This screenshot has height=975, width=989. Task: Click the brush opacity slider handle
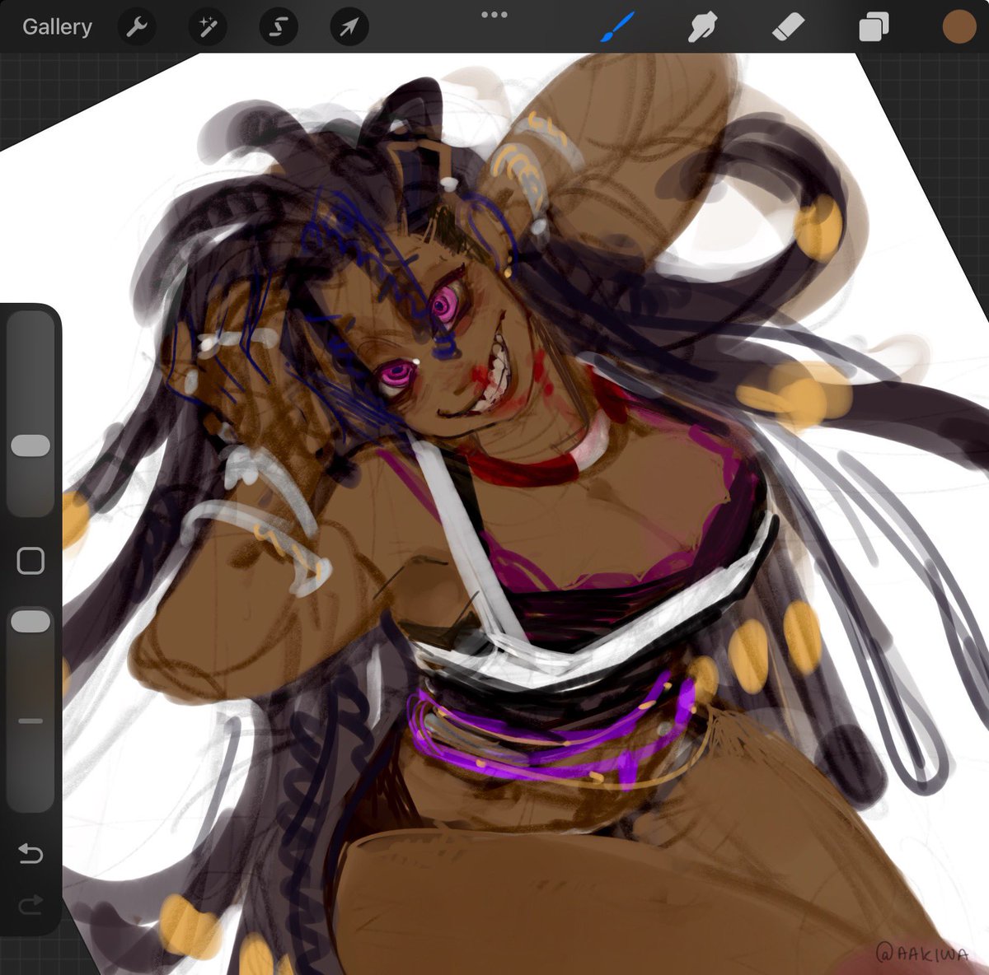click(x=31, y=622)
